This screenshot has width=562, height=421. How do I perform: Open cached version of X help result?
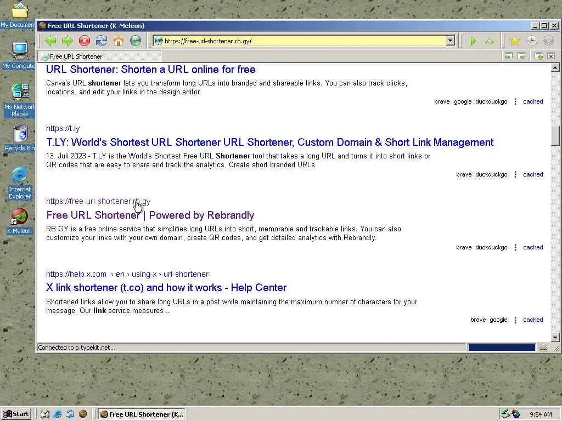click(x=533, y=320)
